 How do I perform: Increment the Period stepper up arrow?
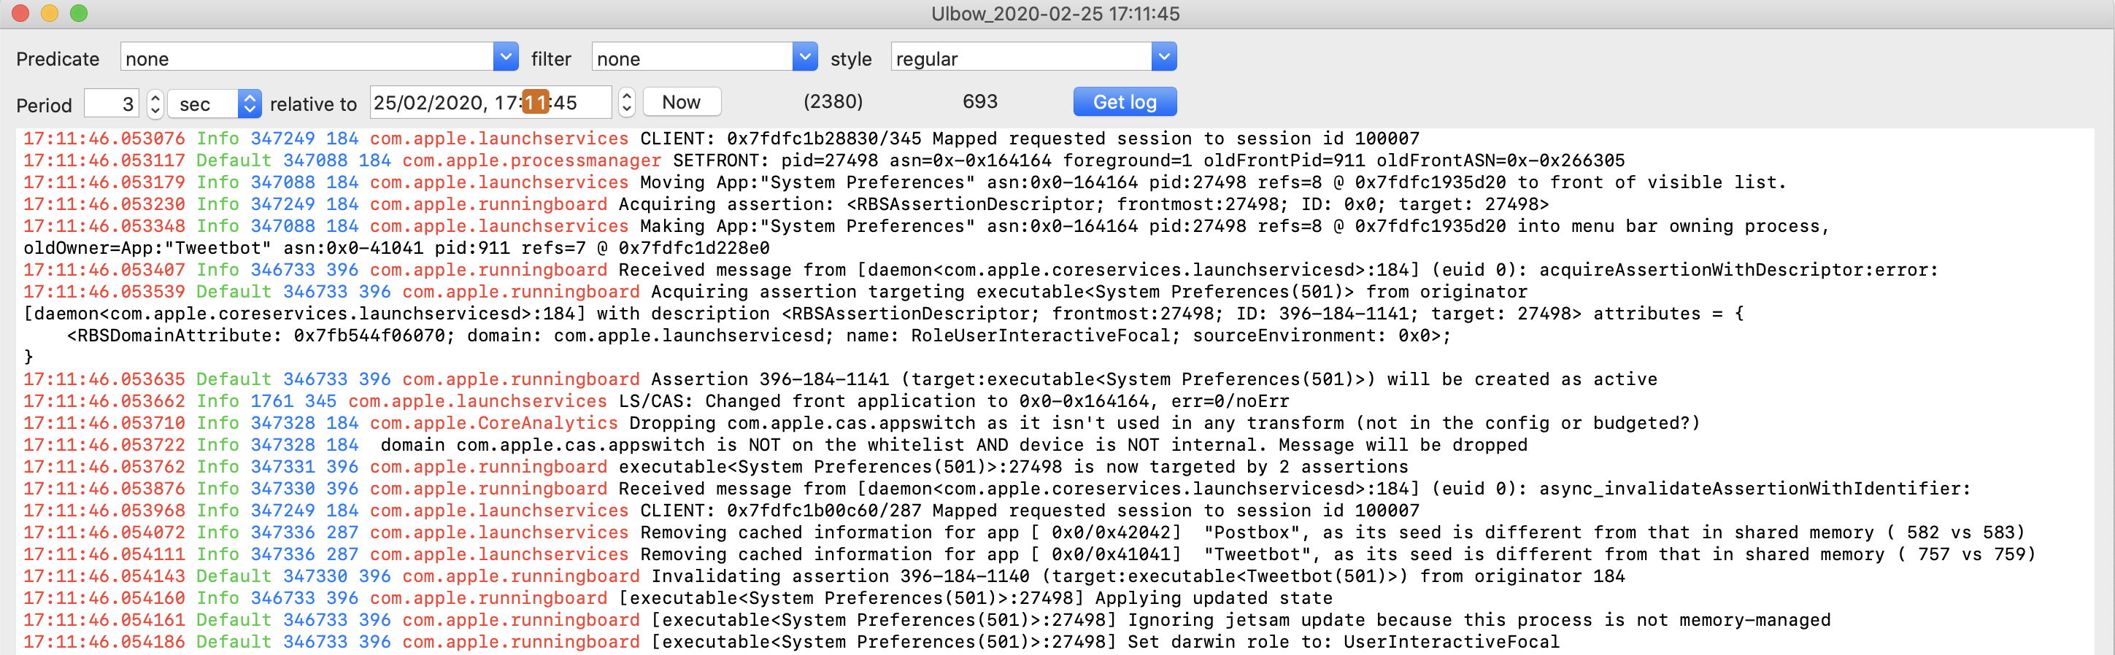pos(155,97)
